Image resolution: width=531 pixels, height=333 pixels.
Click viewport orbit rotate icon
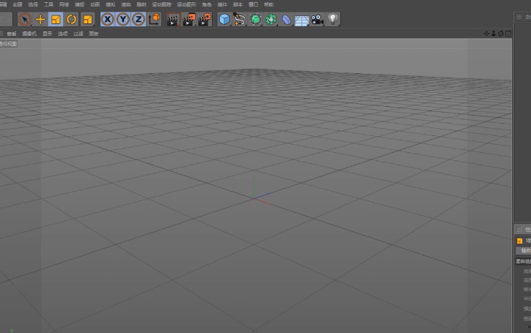[x=500, y=34]
